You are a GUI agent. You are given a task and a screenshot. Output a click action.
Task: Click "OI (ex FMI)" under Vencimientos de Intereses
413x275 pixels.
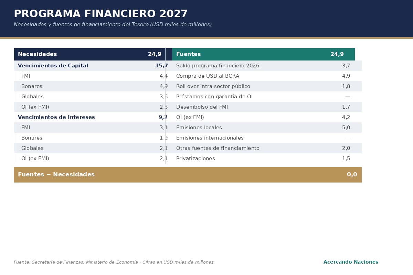(x=35, y=158)
